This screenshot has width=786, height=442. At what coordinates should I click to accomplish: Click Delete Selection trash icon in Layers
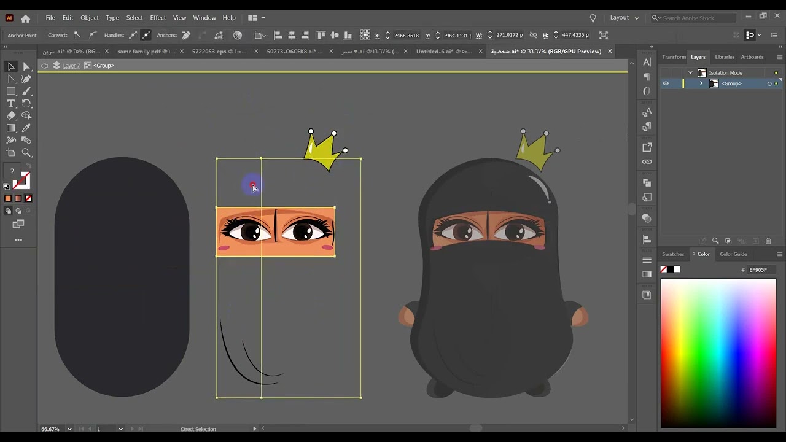click(768, 241)
